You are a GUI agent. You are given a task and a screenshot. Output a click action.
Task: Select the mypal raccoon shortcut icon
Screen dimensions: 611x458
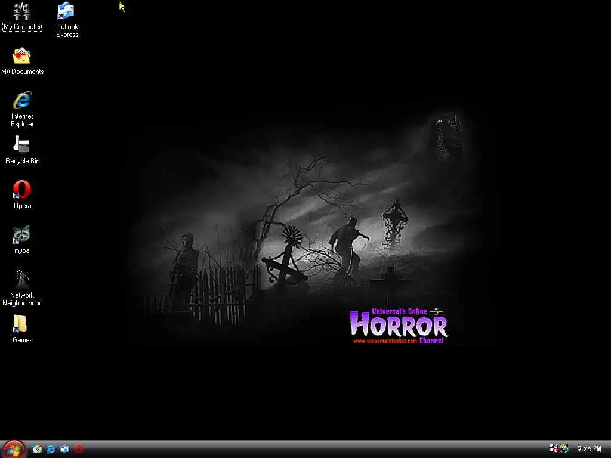point(21,234)
